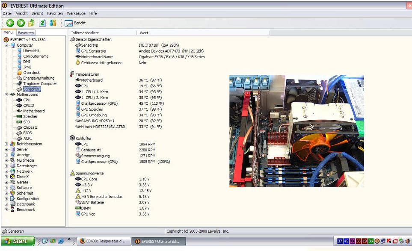
Task: Select the DMI tree item
Action: 27,62
